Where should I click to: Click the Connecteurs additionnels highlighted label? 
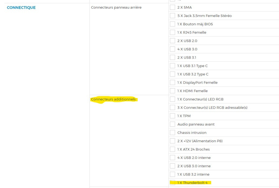click(113, 99)
